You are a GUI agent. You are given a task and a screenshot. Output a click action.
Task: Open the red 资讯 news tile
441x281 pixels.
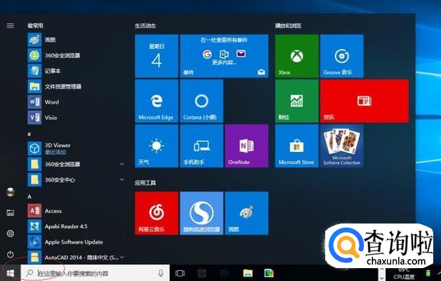pyautogui.click(x=364, y=101)
